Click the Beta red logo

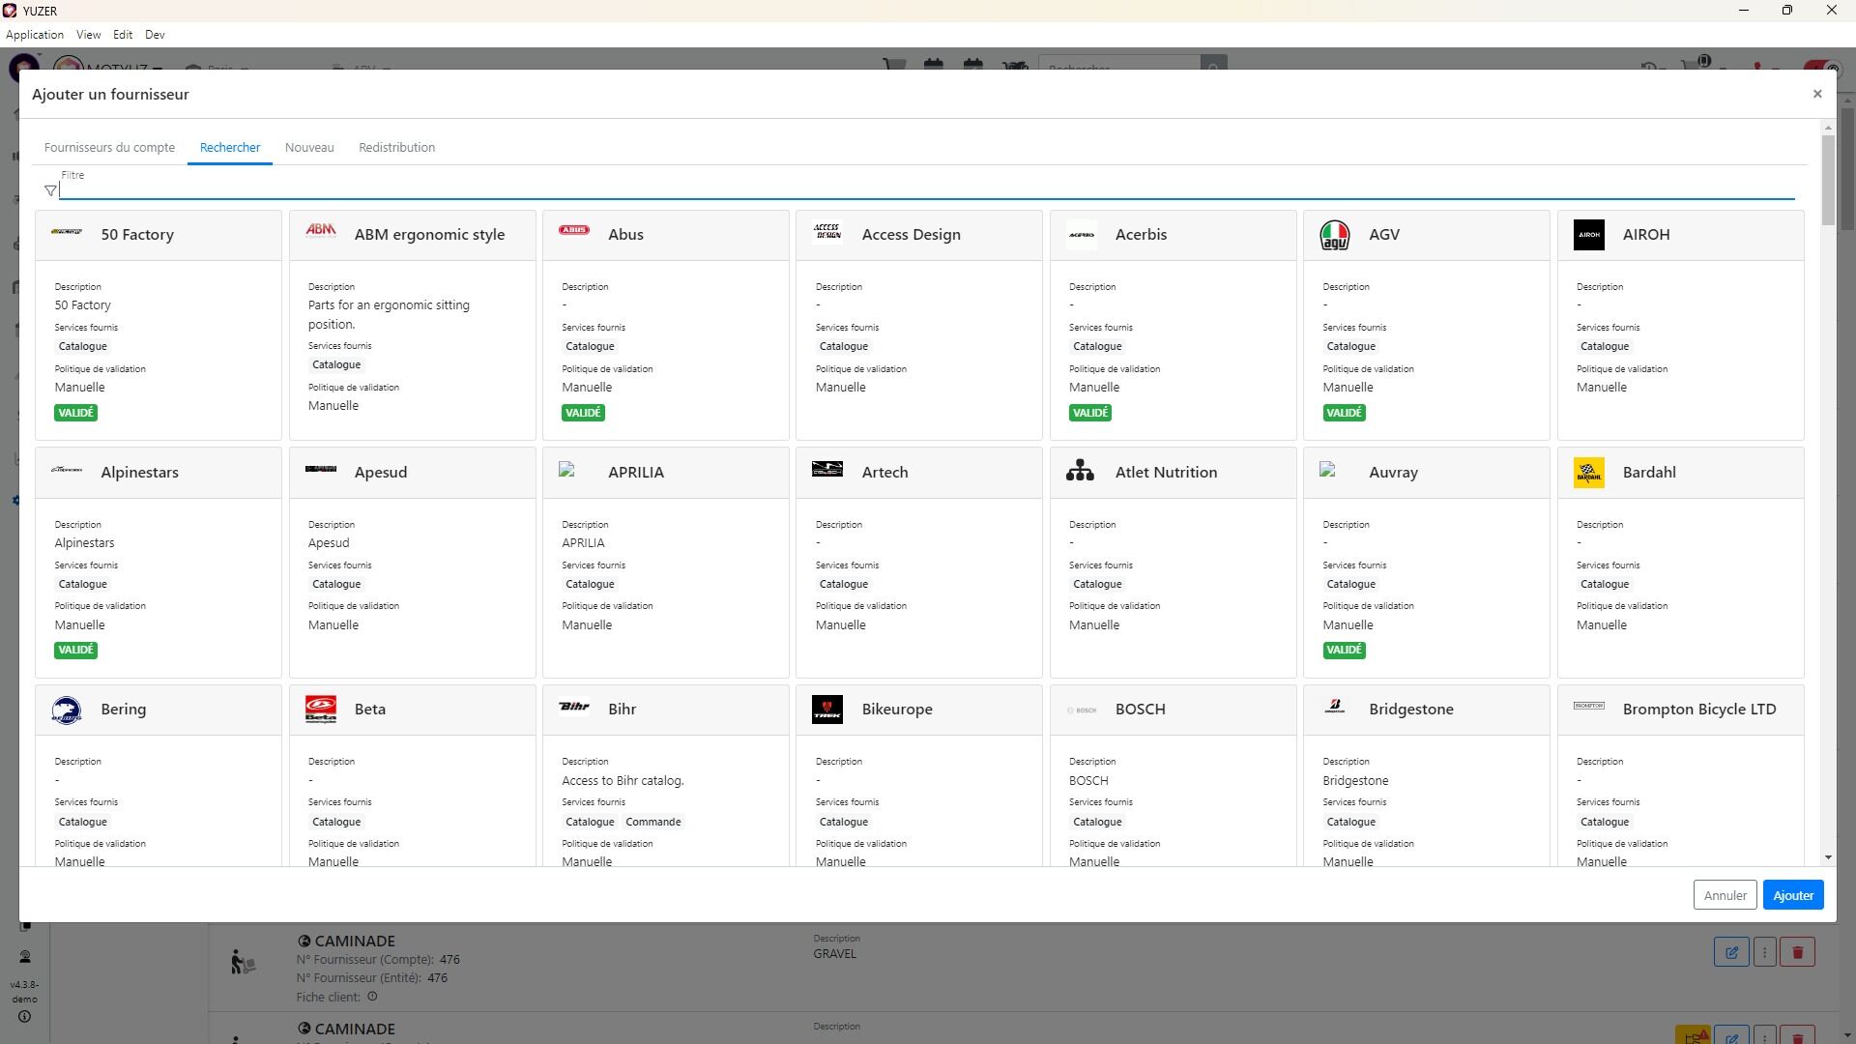click(x=320, y=710)
